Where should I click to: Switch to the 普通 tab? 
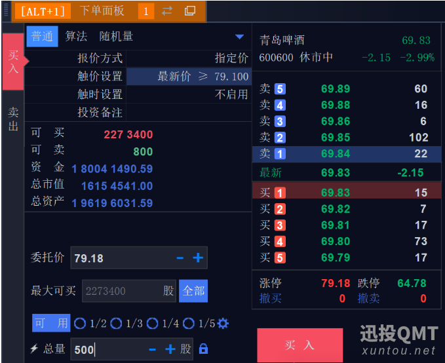[x=43, y=36]
